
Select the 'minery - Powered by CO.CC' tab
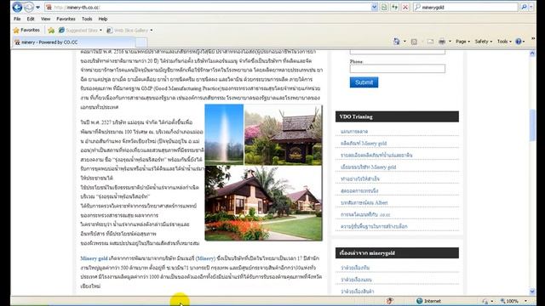73,42
